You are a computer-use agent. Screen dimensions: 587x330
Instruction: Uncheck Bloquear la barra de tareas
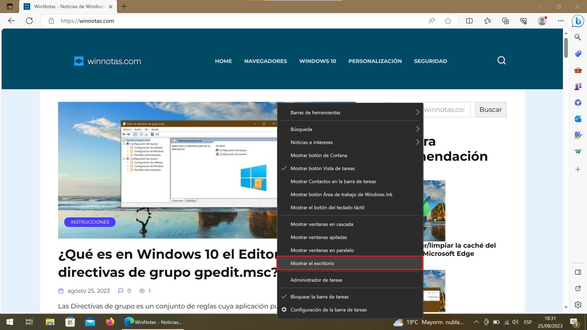pos(320,297)
